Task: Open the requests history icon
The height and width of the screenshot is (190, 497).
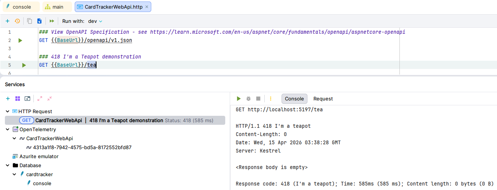Action: pos(17,21)
